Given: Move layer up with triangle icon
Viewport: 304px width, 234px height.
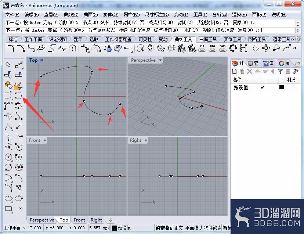Looking at the screenshot, I should [x=257, y=71].
